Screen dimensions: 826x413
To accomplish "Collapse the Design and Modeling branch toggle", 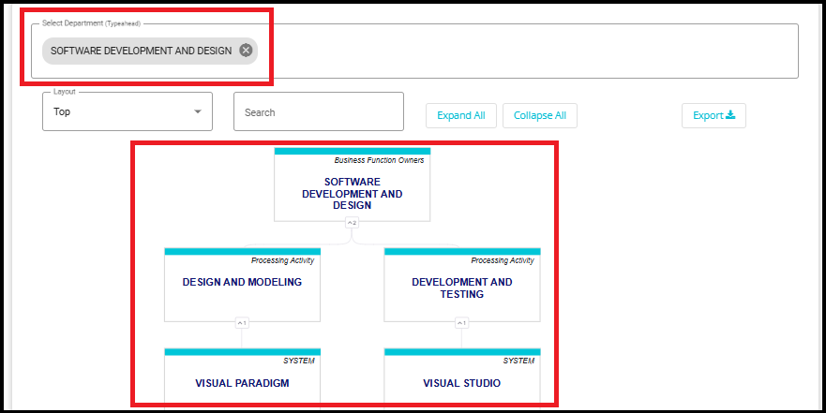I will point(242,323).
